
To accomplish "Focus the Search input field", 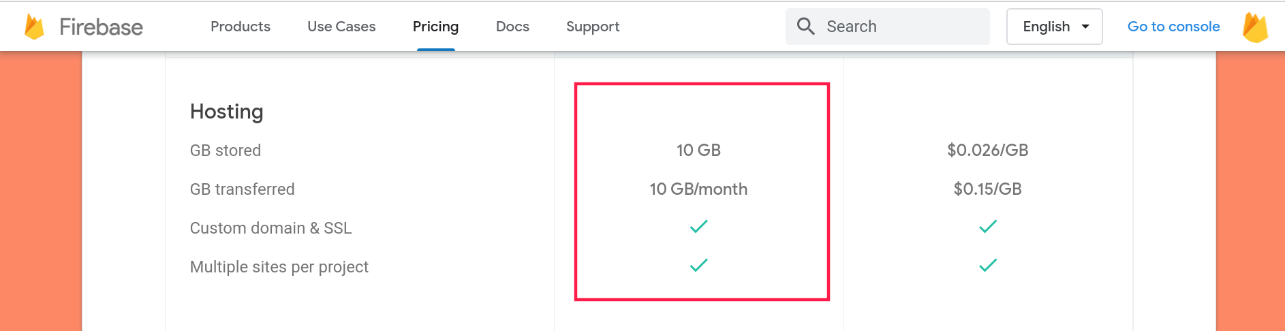I will click(x=888, y=27).
